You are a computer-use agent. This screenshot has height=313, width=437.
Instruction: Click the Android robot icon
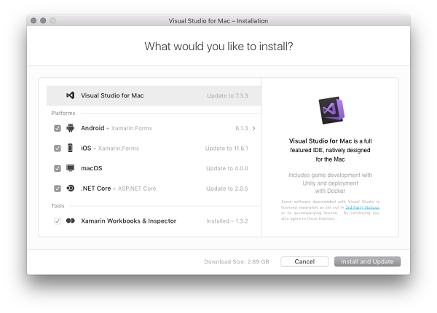point(70,128)
